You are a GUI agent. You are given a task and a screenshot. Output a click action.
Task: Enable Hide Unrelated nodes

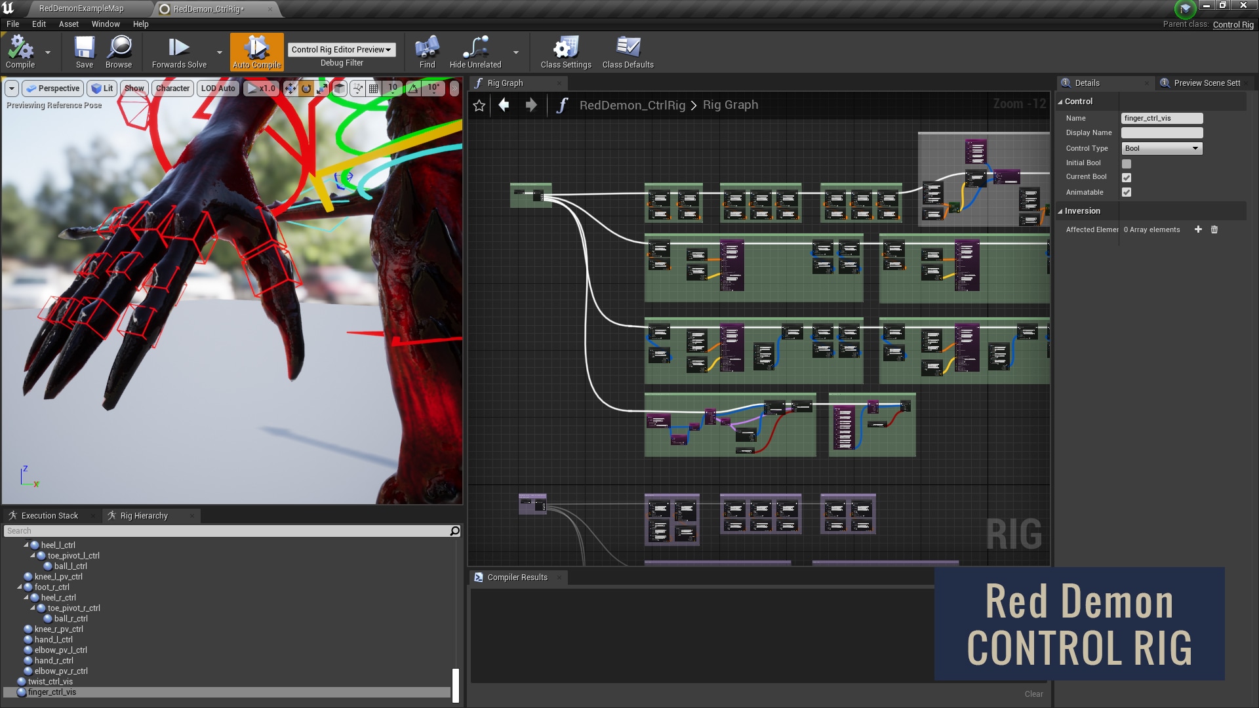pyautogui.click(x=477, y=51)
